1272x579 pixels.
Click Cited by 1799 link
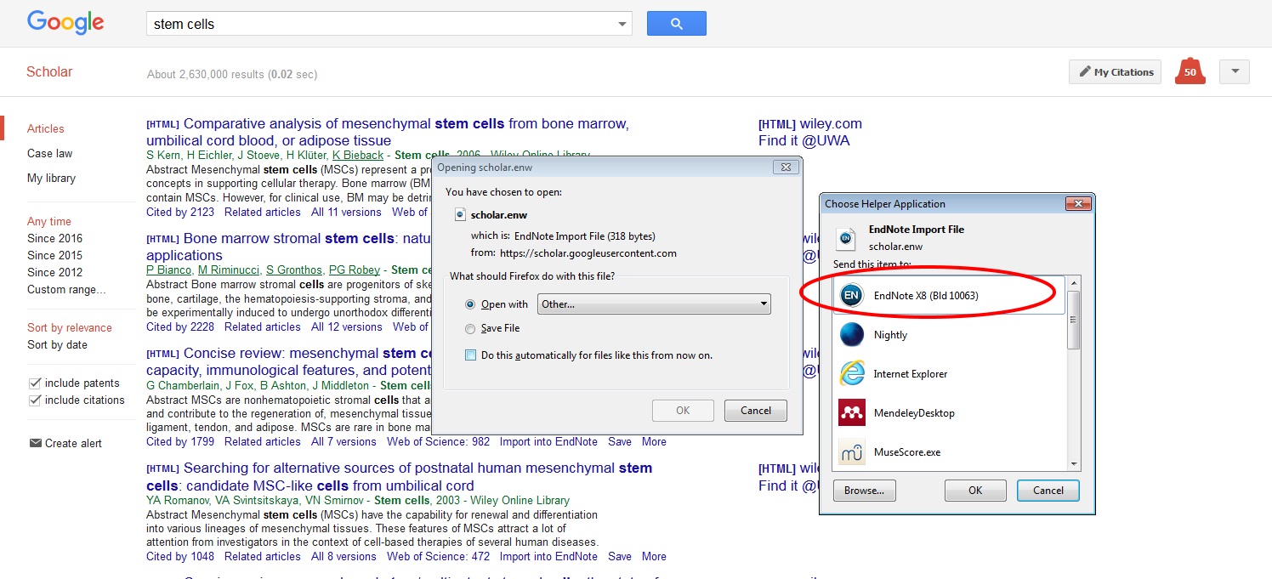[x=180, y=441]
